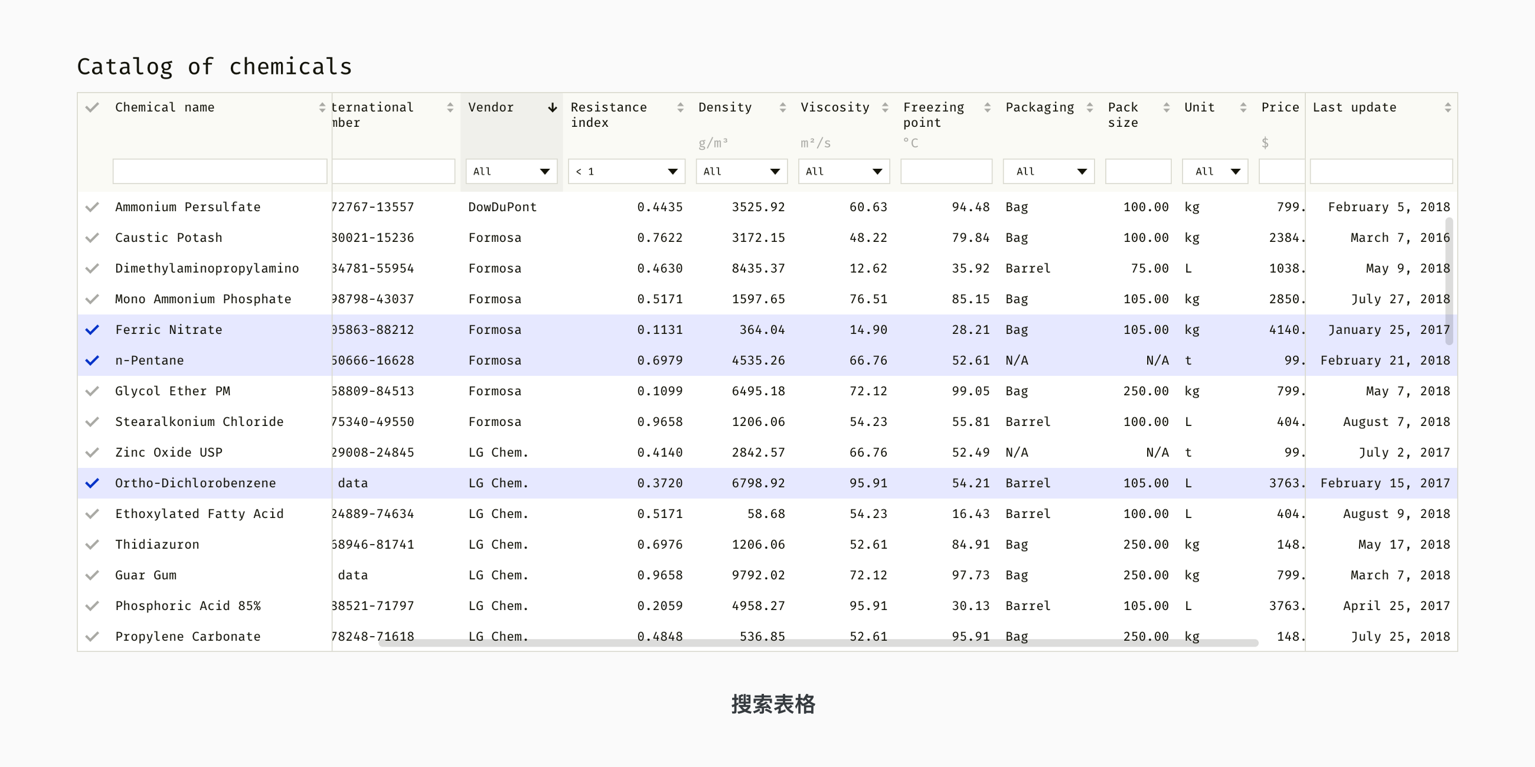Select the Guar Gum row checkmark
Image resolution: width=1535 pixels, height=767 pixels.
[92, 575]
